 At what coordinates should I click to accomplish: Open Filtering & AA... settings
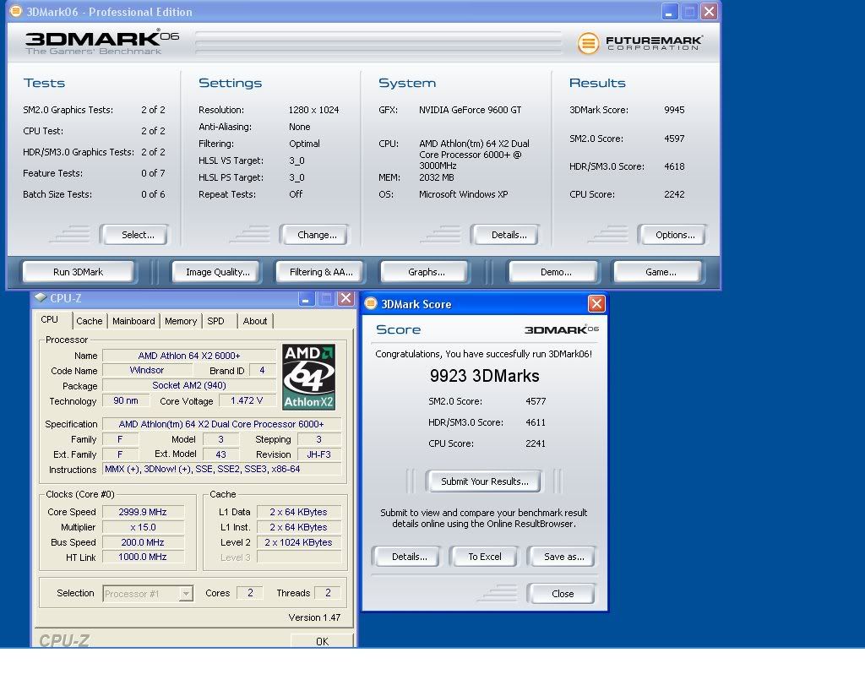click(319, 272)
